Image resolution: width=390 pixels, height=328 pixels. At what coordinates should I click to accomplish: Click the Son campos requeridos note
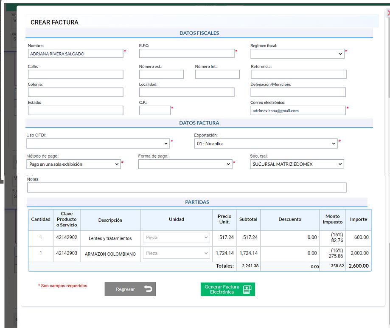63,286
